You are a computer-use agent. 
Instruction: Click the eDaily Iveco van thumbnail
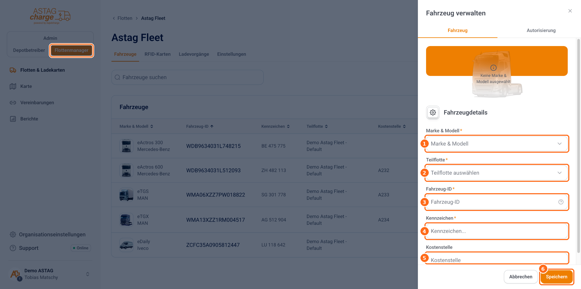coord(126,245)
